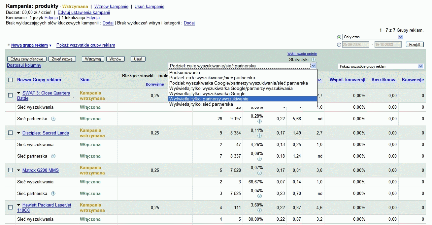Click help icon under 3,60% CTR value
The image size is (432, 225).
tap(259, 210)
